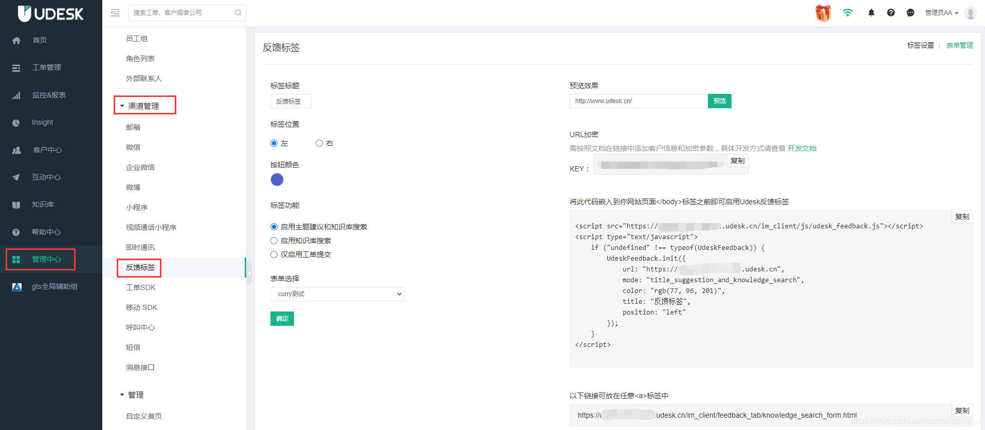Copy feedback link with 复制 button

click(962, 411)
